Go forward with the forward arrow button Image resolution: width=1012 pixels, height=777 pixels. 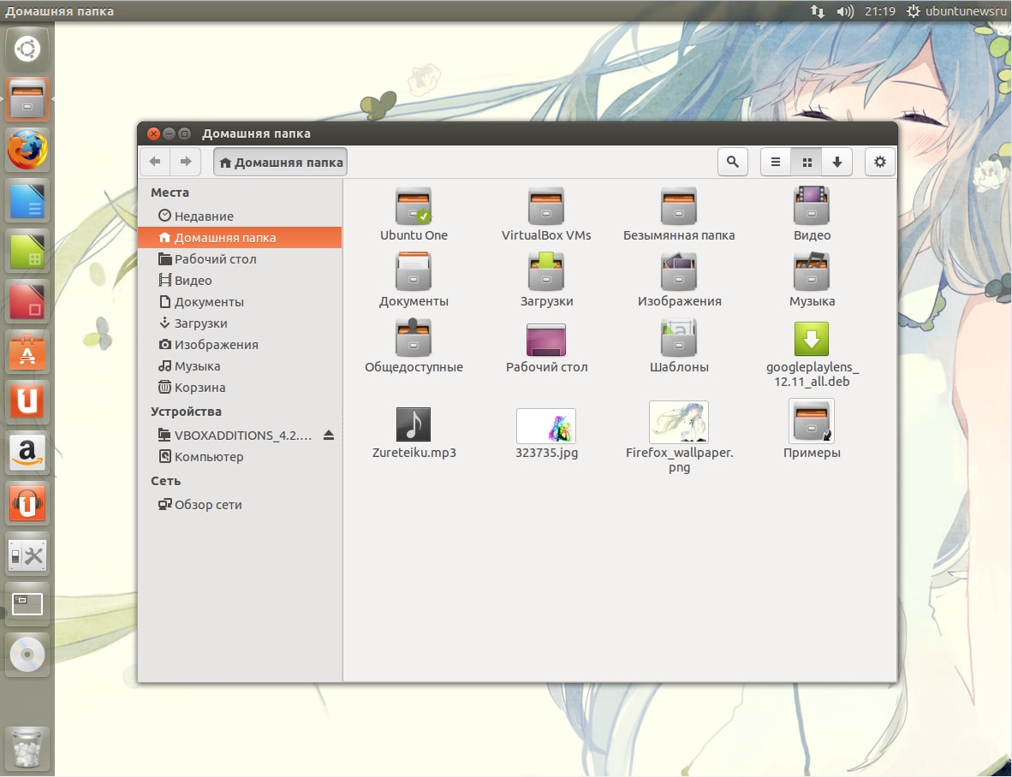pos(185,161)
